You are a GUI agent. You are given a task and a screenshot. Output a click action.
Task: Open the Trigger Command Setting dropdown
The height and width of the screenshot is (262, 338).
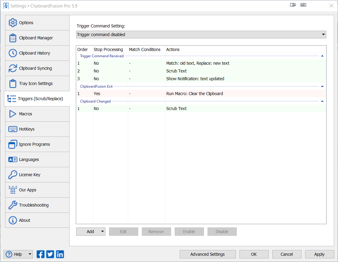click(323, 35)
